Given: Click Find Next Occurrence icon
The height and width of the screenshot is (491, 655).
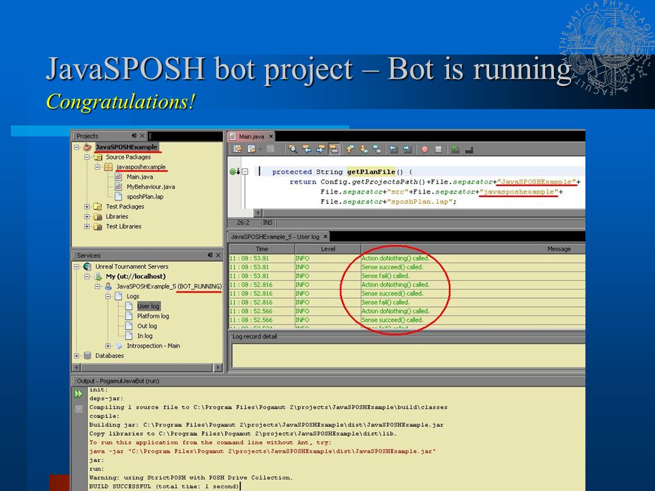Looking at the screenshot, I should 321,149.
